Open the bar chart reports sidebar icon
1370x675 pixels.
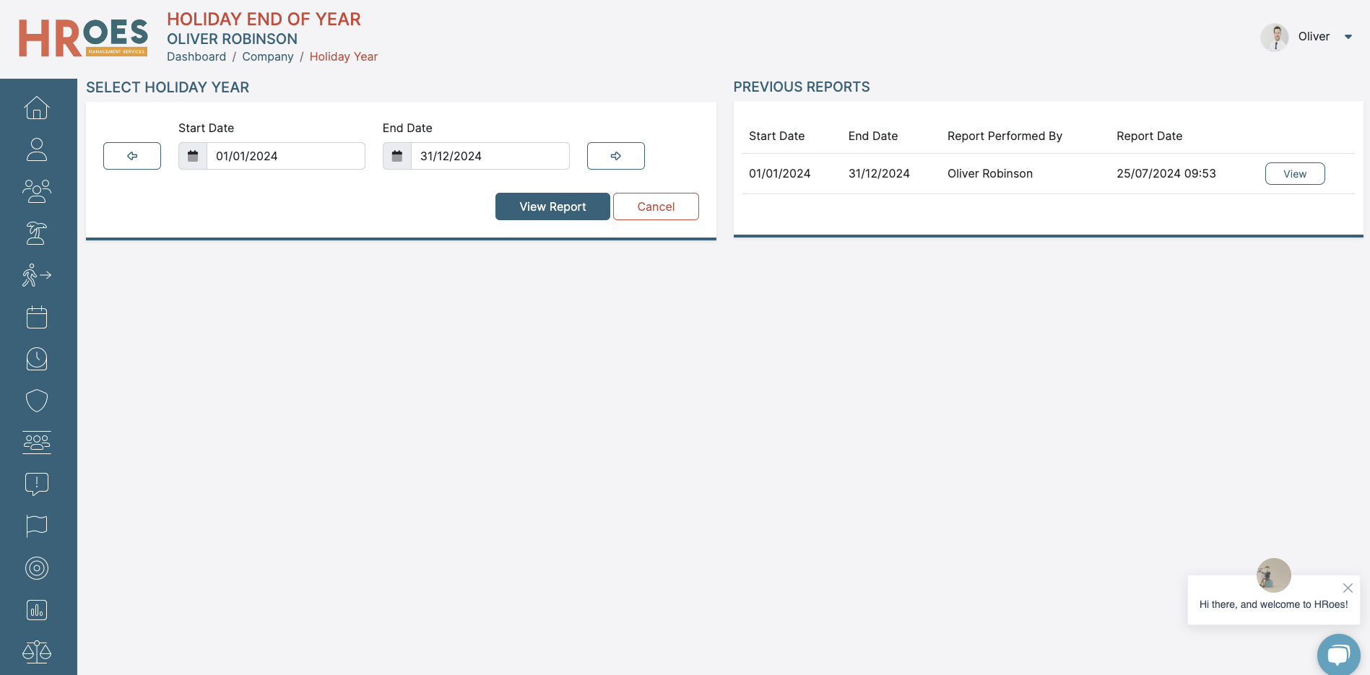coord(37,610)
